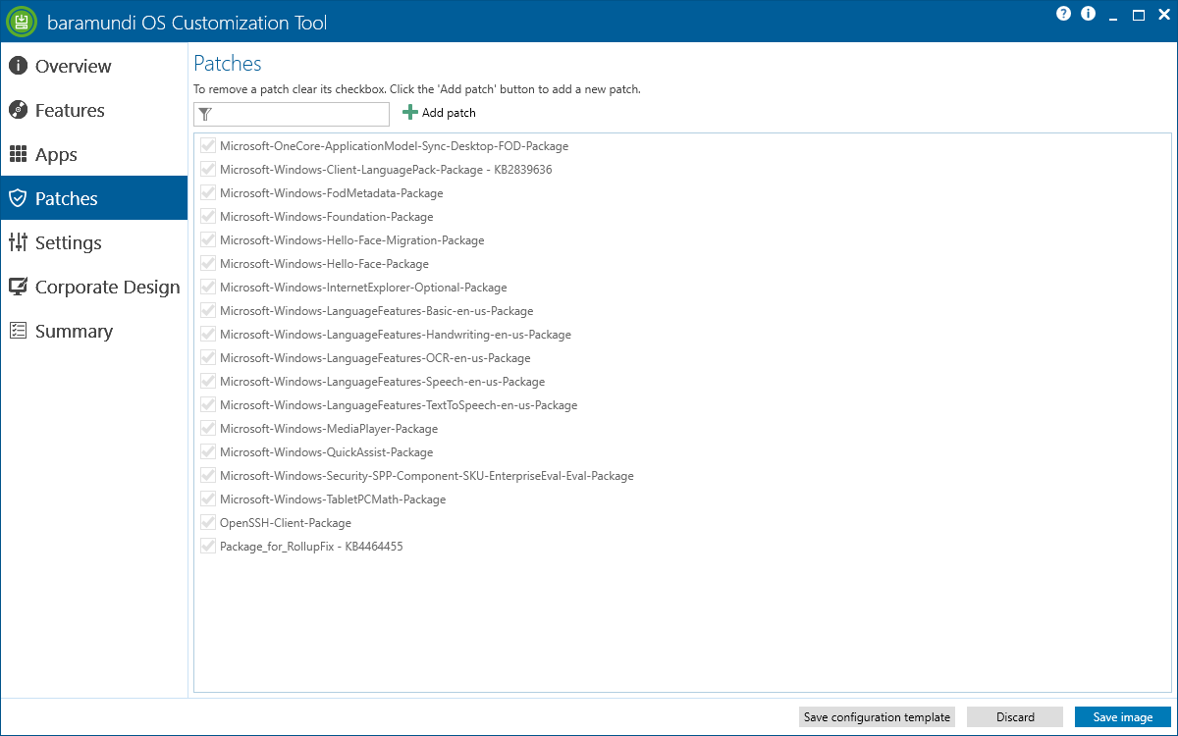Focus the patch filter text field
This screenshot has width=1178, height=736.
tap(300, 114)
